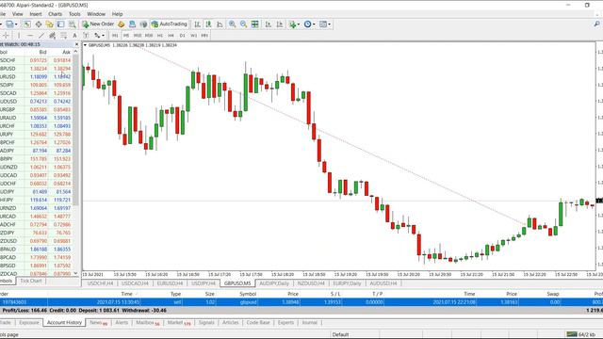
Task: Open the MetaEditor icon in toolbar
Action: pyautogui.click(x=122, y=24)
